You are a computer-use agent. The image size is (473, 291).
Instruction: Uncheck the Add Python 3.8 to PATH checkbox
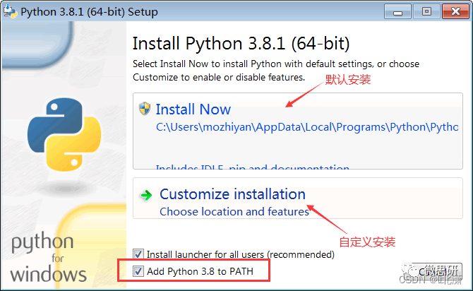point(138,271)
